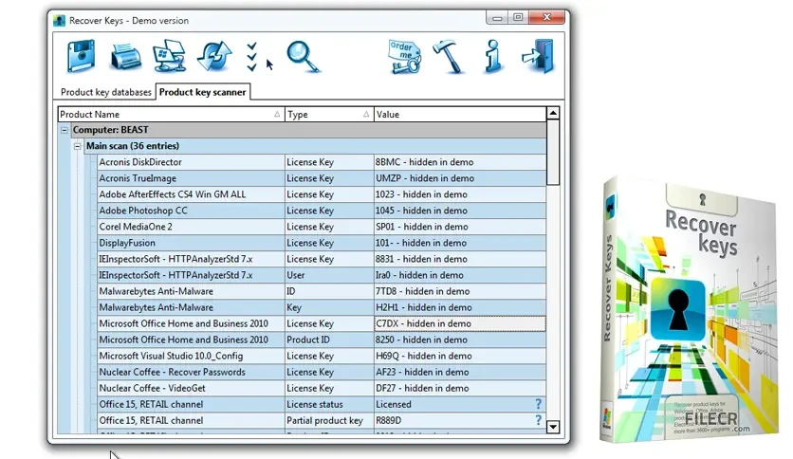The height and width of the screenshot is (459, 793).
Task: Click the floppy disk Save icon
Action: point(81,56)
